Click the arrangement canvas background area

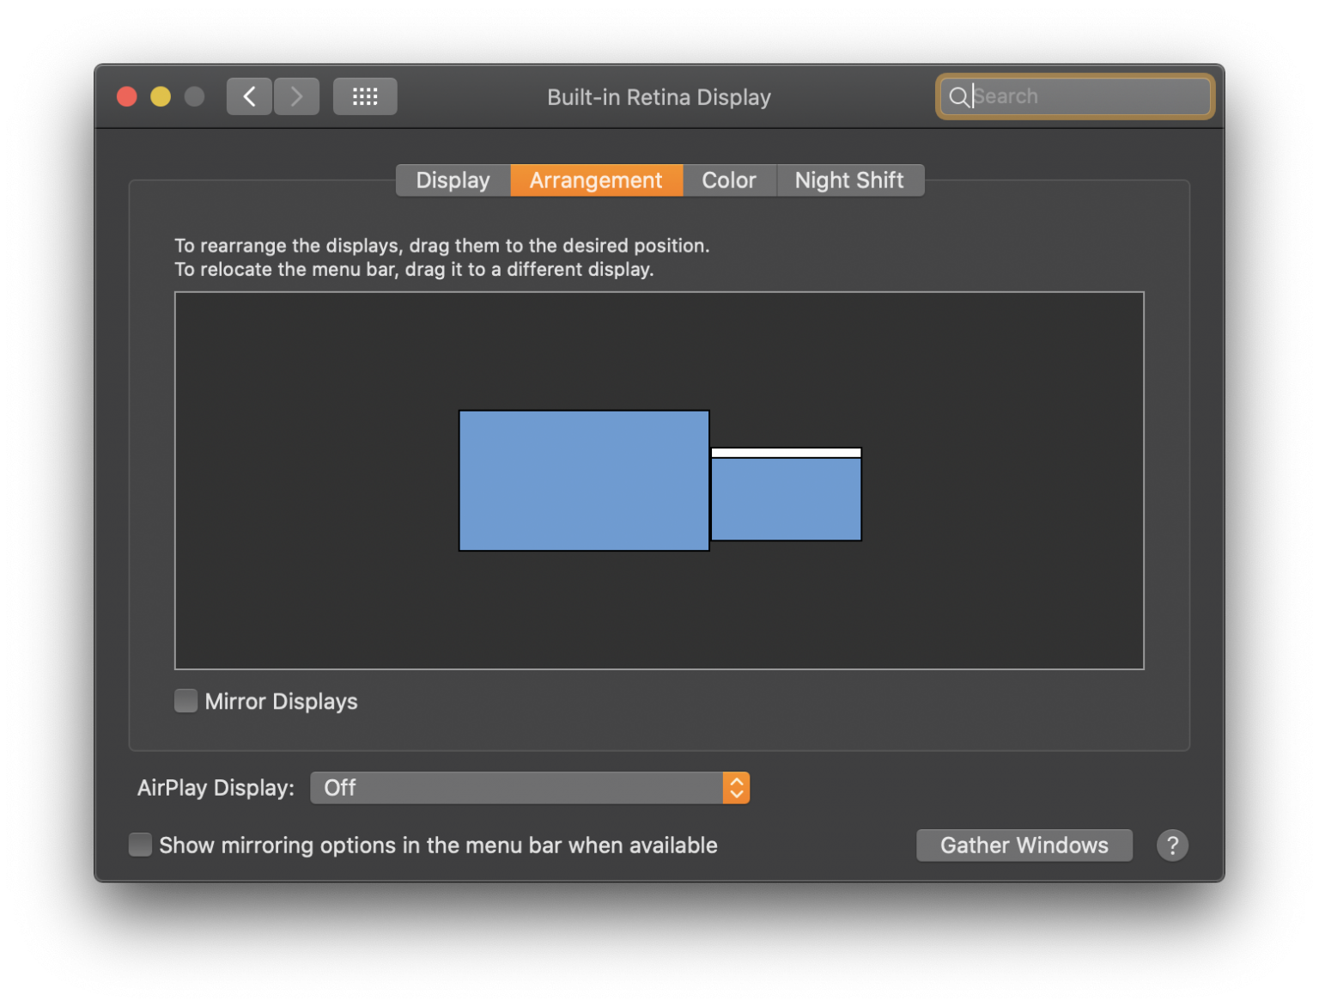(343, 601)
